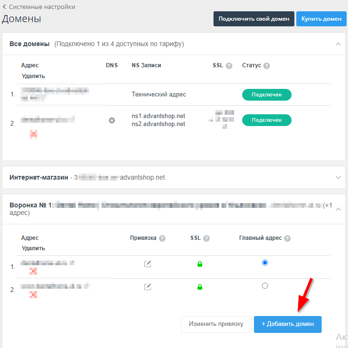This screenshot has height=348, width=348.
Task: Delete the first funnel address
Action: pos(33,271)
